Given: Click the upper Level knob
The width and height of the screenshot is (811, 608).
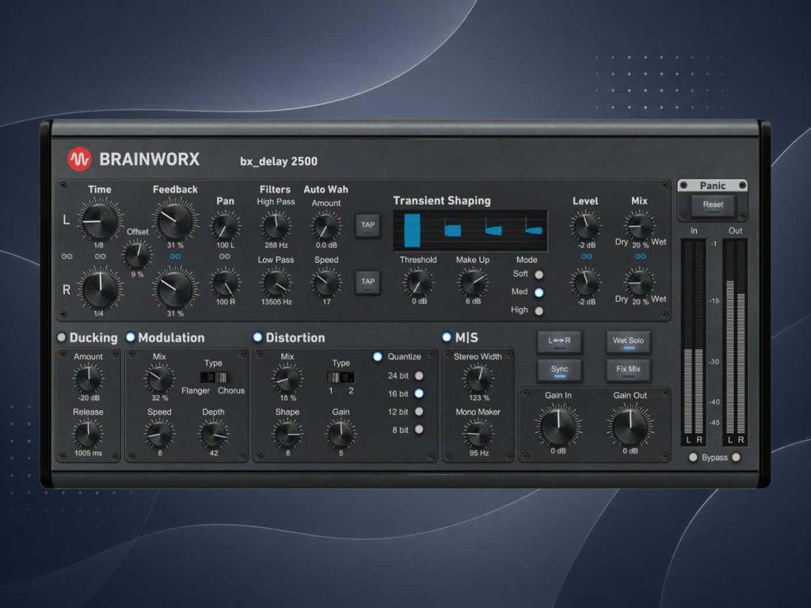Looking at the screenshot, I should (x=585, y=226).
